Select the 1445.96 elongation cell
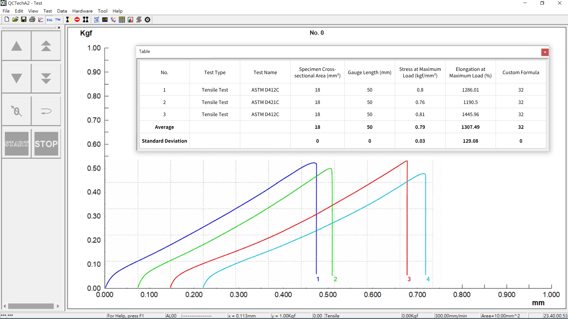 pos(470,114)
